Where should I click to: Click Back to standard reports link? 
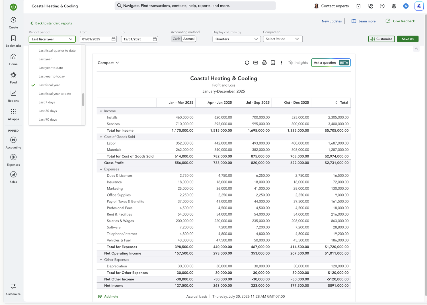(51, 23)
